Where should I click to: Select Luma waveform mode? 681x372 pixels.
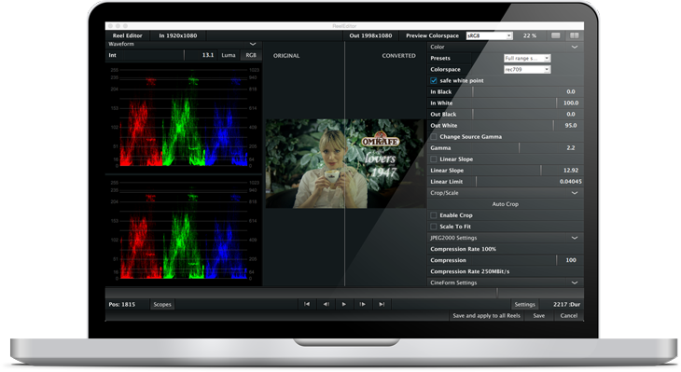pyautogui.click(x=229, y=55)
